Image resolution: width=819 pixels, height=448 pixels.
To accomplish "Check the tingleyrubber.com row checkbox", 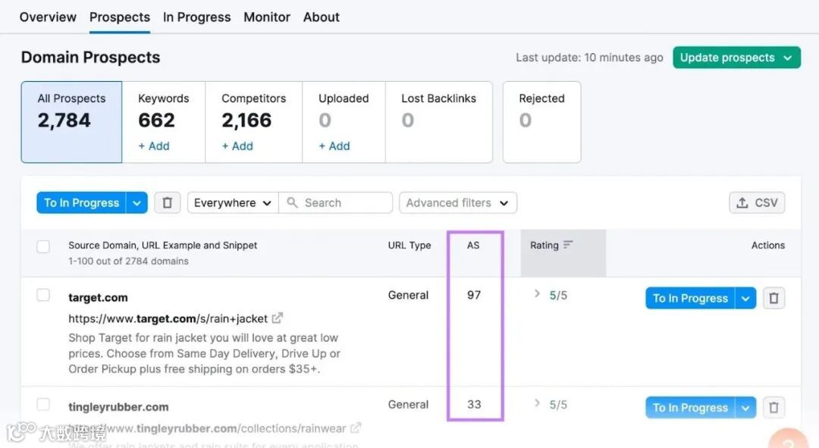I will tap(43, 404).
